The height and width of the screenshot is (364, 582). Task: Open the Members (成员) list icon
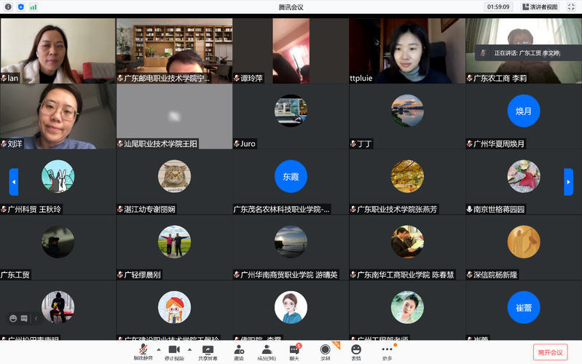(x=267, y=350)
